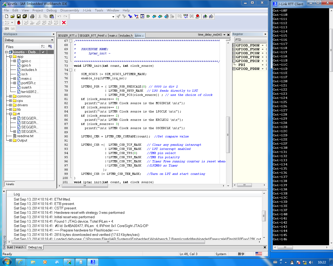Image resolution: width=333 pixels, height=266 pixels.
Task: Open the Go To line toolbar icon
Action: coord(142,16)
